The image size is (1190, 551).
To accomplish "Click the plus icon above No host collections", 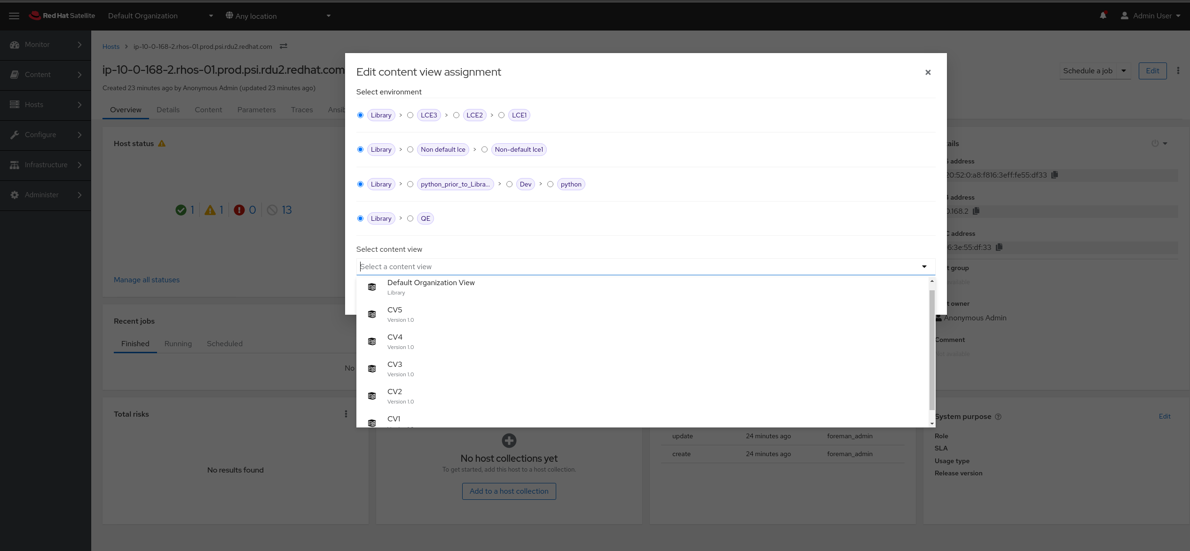I will point(509,441).
